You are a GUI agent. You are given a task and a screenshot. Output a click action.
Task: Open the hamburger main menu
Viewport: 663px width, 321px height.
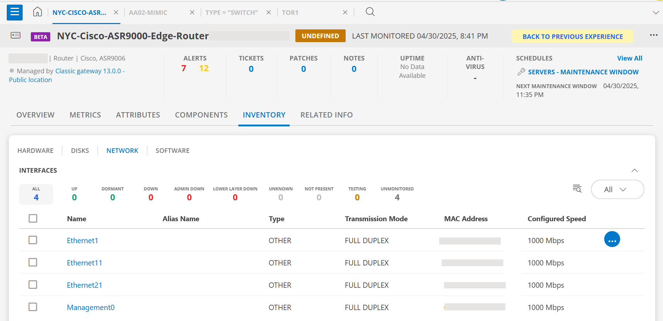tap(15, 12)
